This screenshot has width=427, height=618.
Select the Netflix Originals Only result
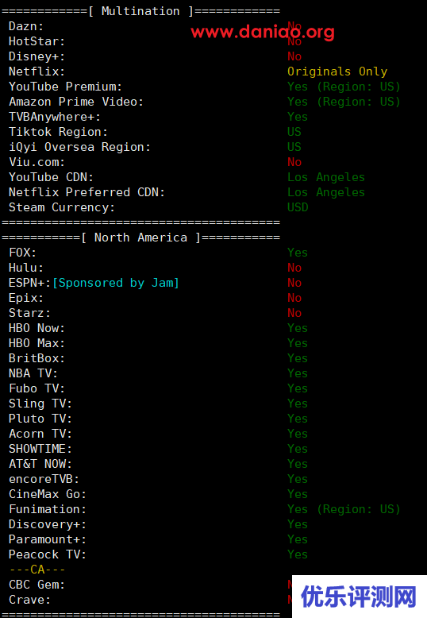337,71
